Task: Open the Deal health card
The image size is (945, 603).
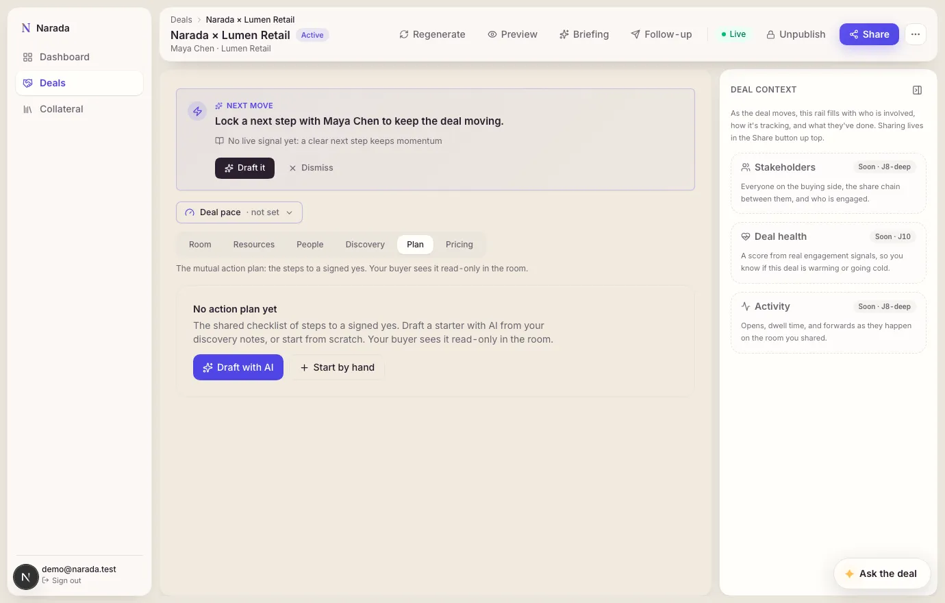Action: pos(829,253)
